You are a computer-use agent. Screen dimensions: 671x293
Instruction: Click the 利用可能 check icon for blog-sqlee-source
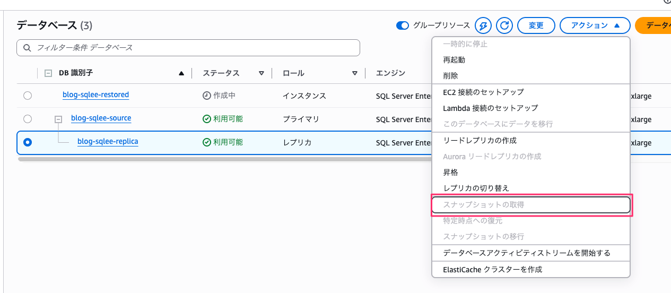point(207,119)
